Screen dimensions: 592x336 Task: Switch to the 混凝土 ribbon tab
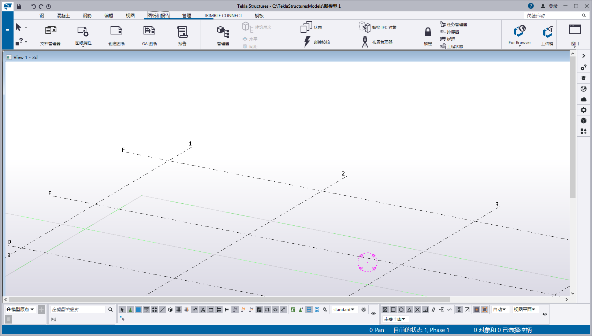63,16
